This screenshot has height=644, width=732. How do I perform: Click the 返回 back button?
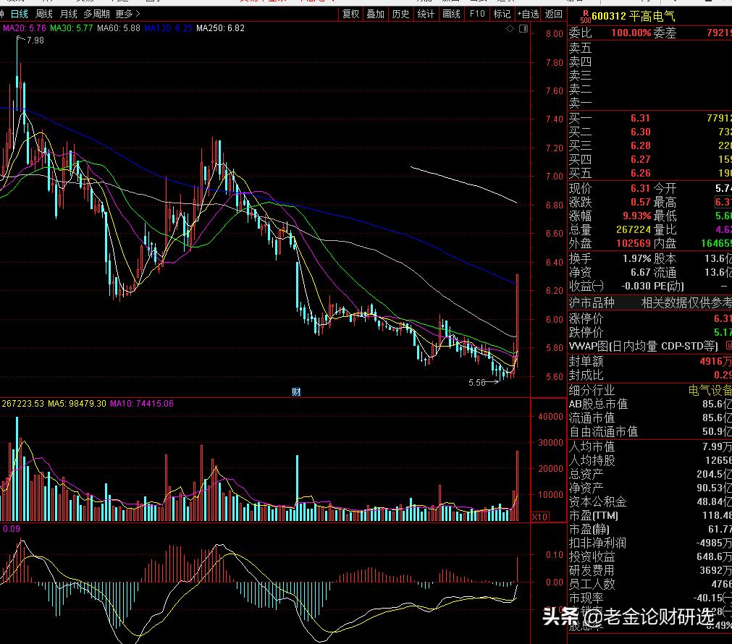tap(554, 14)
